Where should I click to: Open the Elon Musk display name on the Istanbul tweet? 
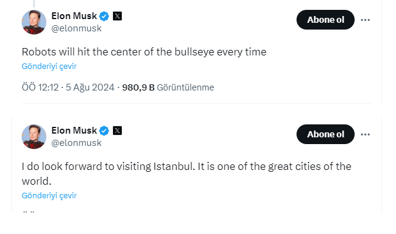[74, 131]
